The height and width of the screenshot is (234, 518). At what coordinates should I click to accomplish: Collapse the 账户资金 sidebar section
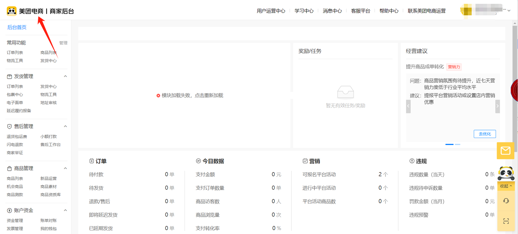coord(65,210)
